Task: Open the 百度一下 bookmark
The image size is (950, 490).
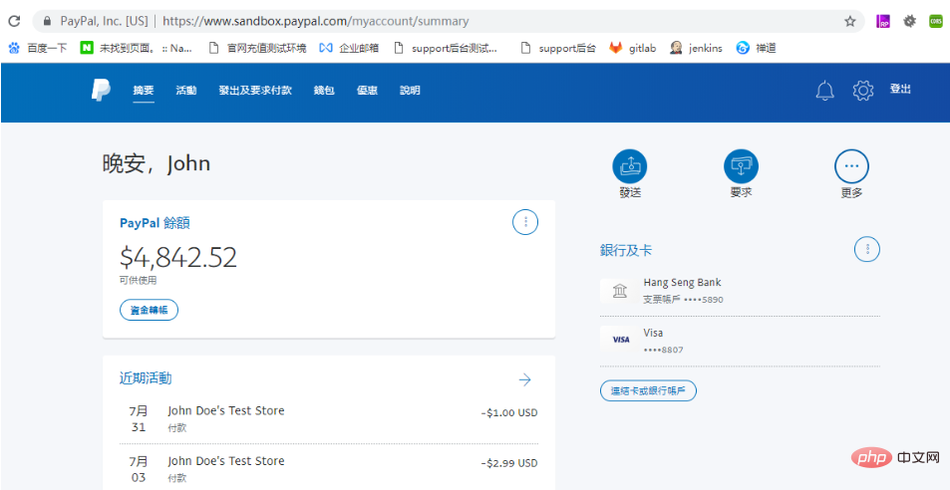Action: 38,48
